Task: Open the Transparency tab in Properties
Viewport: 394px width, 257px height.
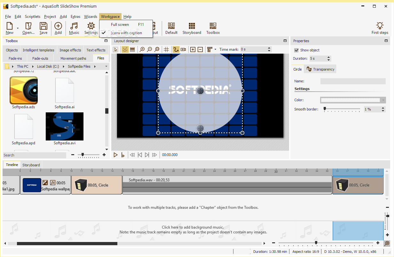Action: tap(320, 69)
